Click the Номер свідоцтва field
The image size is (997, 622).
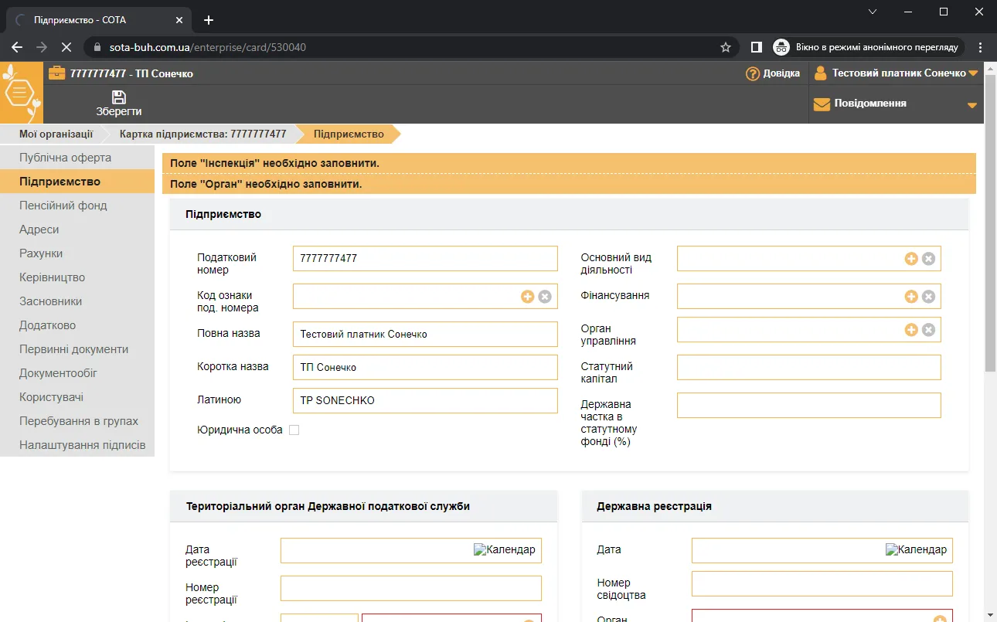click(822, 584)
